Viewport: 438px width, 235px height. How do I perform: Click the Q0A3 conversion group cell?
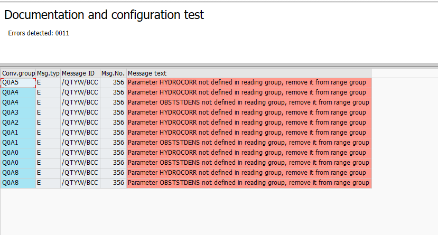[x=18, y=113]
